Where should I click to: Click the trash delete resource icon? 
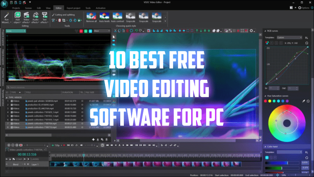coord(107,139)
